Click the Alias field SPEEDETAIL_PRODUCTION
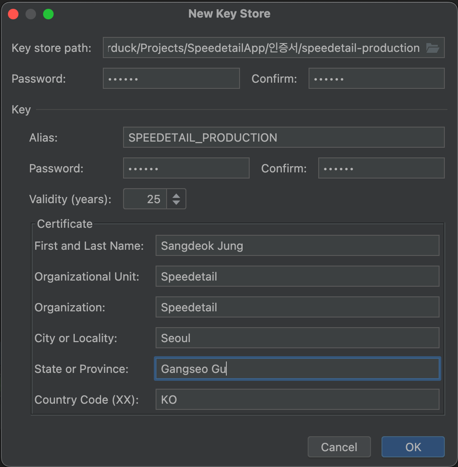458x467 pixels. (284, 137)
